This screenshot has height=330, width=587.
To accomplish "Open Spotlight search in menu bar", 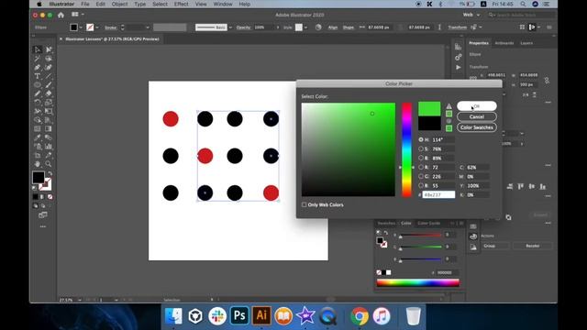I will pyautogui.click(x=523, y=4).
